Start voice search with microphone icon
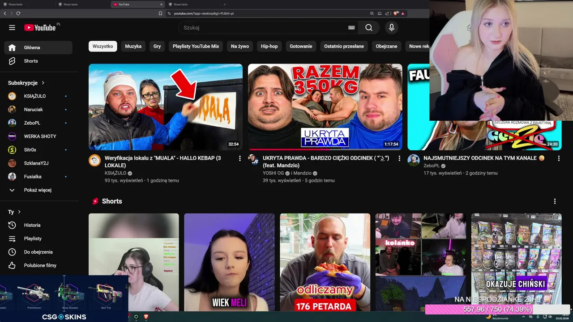 click(x=392, y=28)
